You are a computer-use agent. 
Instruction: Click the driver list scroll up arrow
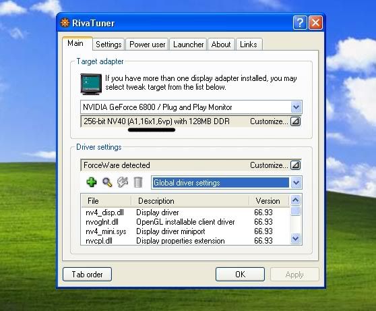295,200
